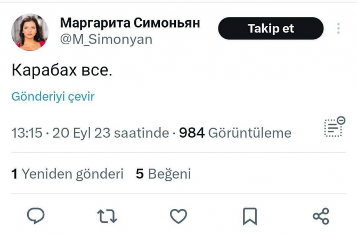Click the note icon beside view count

[x=334, y=128]
